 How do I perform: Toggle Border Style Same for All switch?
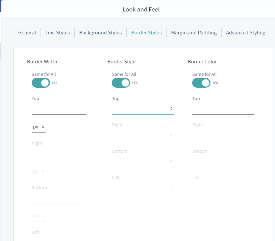pyautogui.click(x=121, y=83)
